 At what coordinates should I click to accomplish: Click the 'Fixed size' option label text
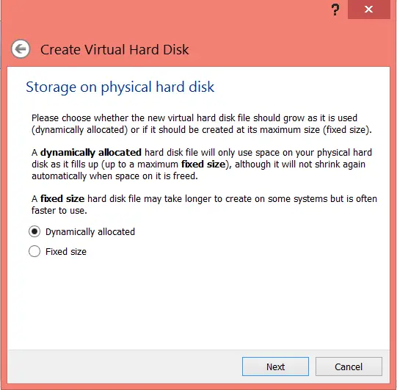66,252
